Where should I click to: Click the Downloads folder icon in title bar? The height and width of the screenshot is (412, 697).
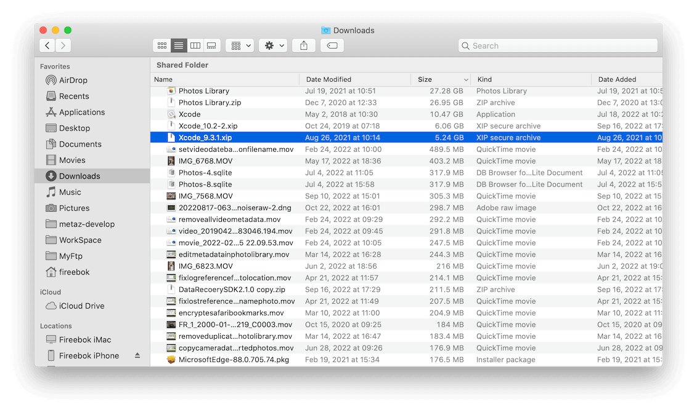pyautogui.click(x=326, y=30)
